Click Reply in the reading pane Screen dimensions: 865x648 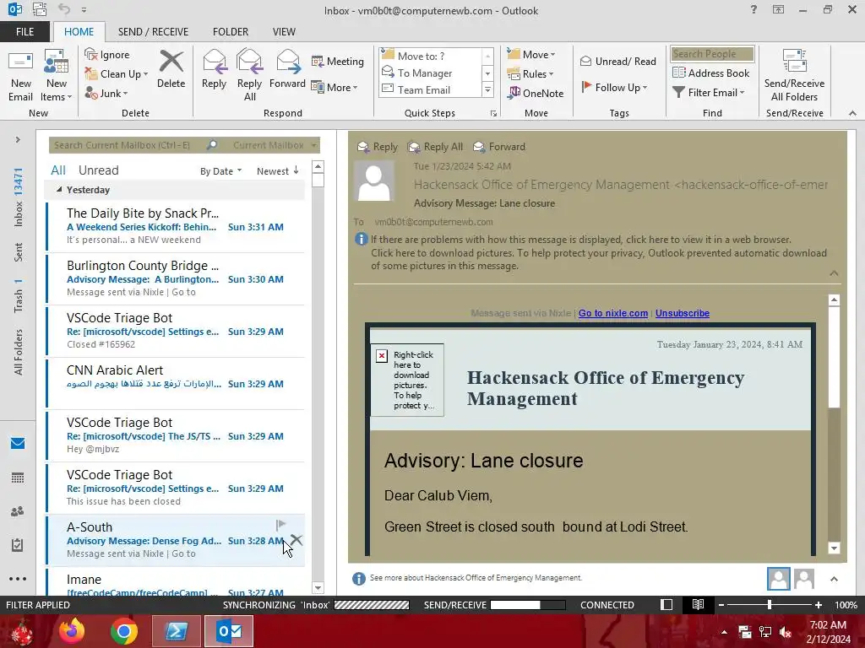point(378,147)
